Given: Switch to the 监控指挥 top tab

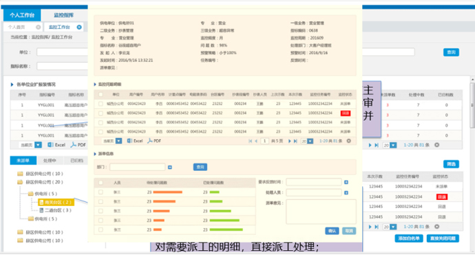Looking at the screenshot, I should tap(64, 15).
